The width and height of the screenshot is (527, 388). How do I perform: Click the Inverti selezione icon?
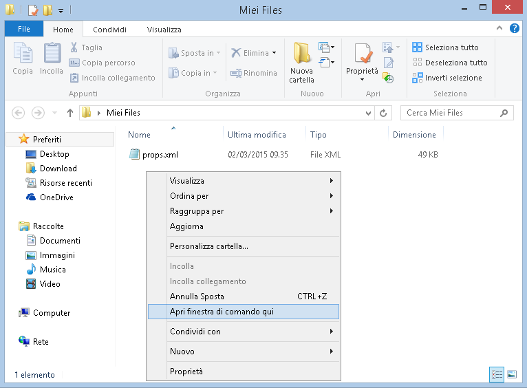pyautogui.click(x=417, y=78)
